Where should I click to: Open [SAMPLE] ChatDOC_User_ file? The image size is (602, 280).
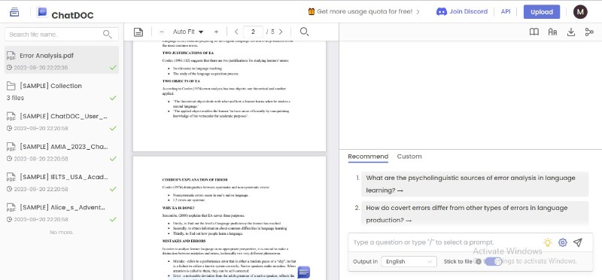62,121
